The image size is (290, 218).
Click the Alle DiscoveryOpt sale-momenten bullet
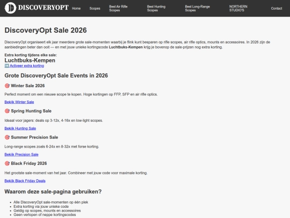pyautogui.click(x=51, y=202)
